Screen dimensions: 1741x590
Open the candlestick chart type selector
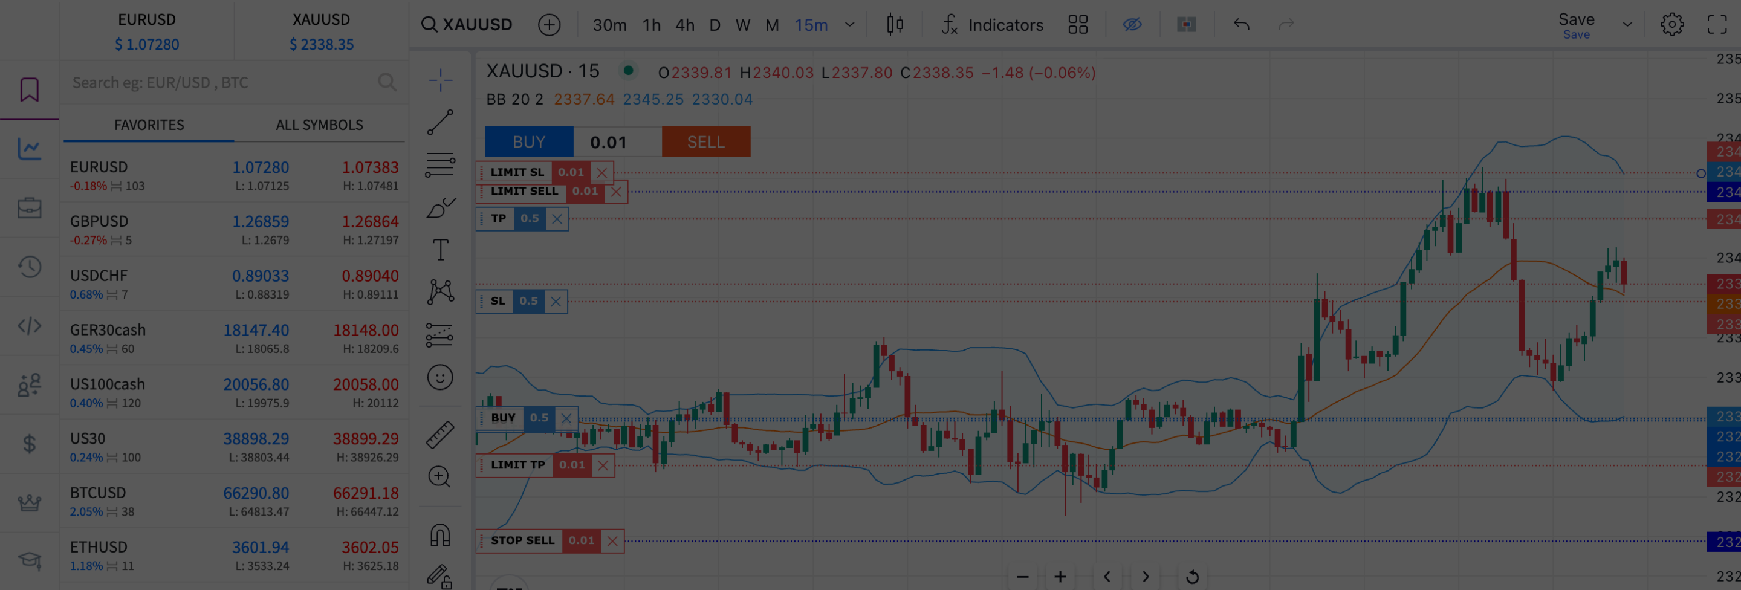coord(895,25)
